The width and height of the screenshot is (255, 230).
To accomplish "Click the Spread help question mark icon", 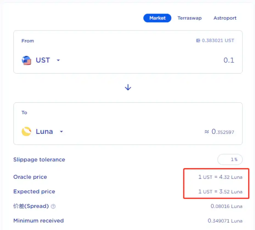I will tap(53, 206).
